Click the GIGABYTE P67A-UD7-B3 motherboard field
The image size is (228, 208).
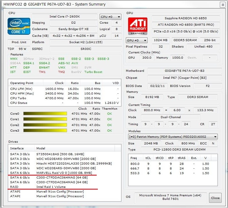(185, 71)
